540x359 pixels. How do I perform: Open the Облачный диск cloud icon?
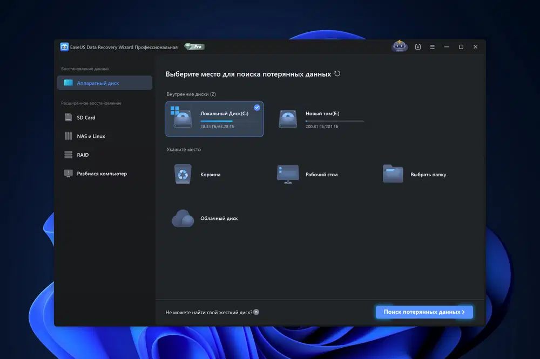(x=183, y=218)
